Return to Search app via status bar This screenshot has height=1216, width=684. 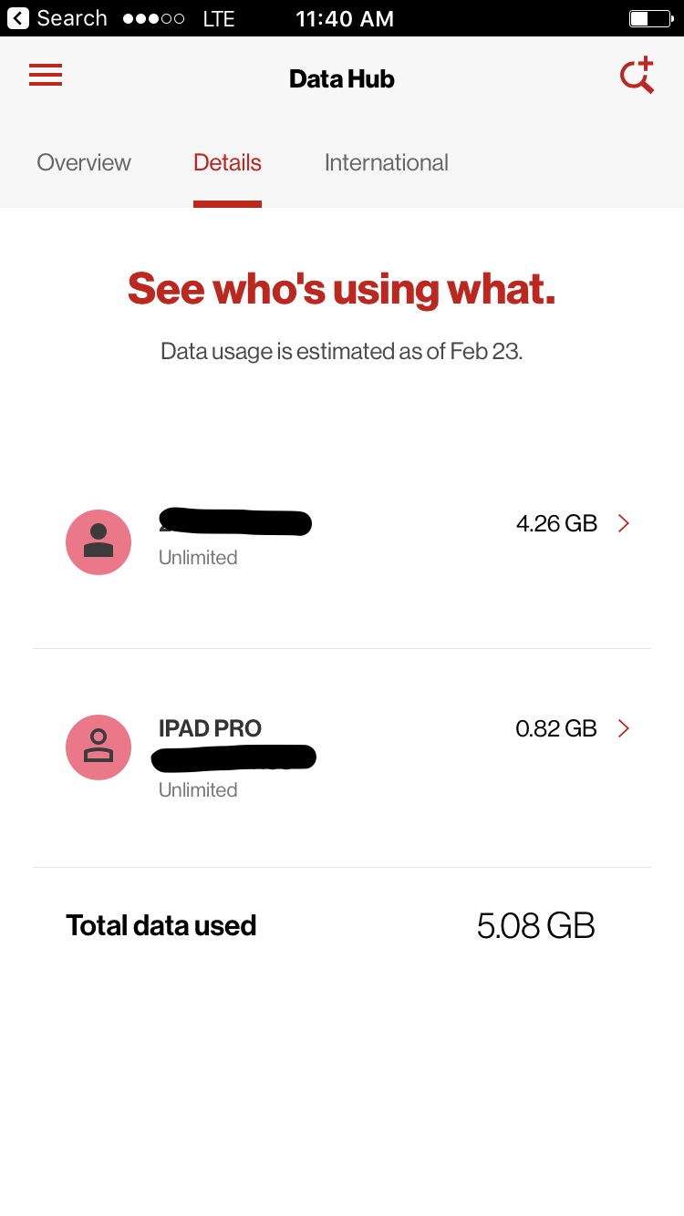[x=57, y=18]
